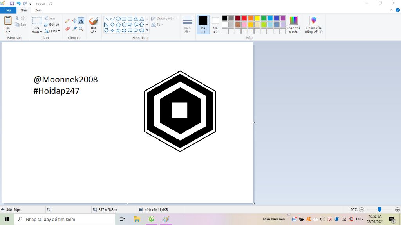Switch to the Nhà tab
Viewport: 401px width, 225px height.
[x=23, y=10]
